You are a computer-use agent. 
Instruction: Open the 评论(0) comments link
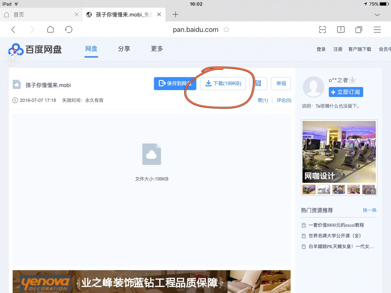[x=284, y=100]
